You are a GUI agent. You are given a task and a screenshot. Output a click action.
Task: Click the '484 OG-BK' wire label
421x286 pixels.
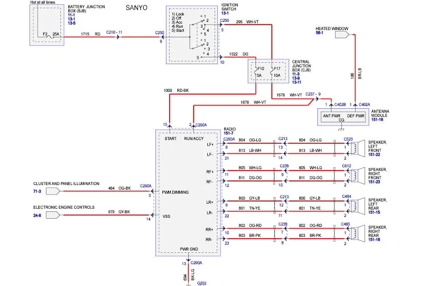pyautogui.click(x=120, y=188)
